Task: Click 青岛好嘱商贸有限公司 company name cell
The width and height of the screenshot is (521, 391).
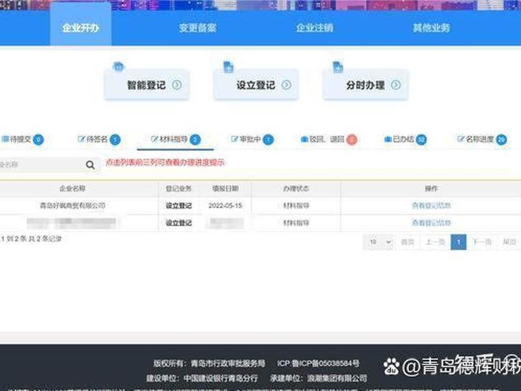Action: [x=72, y=205]
